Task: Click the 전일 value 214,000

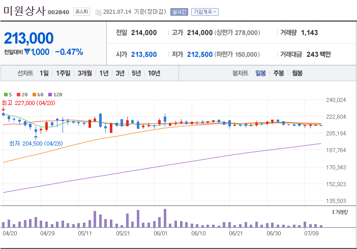Action: pyautogui.click(x=144, y=32)
